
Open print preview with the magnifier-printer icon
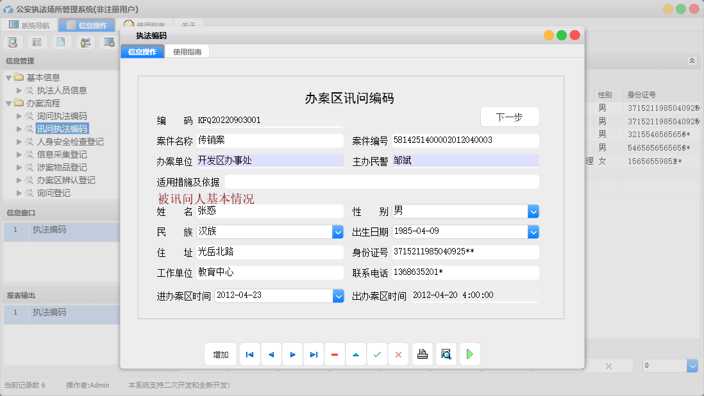coord(446,354)
